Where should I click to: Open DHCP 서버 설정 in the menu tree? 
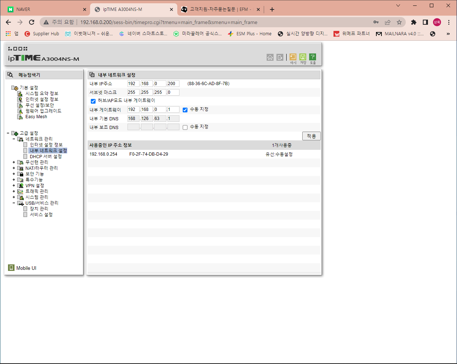(x=46, y=156)
